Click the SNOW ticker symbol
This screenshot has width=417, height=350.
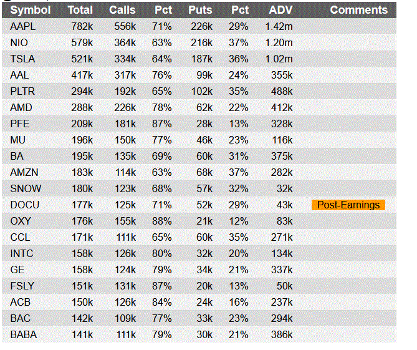coord(24,188)
